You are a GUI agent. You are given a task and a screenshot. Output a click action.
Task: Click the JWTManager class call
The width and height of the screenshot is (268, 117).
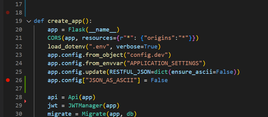(x=86, y=106)
